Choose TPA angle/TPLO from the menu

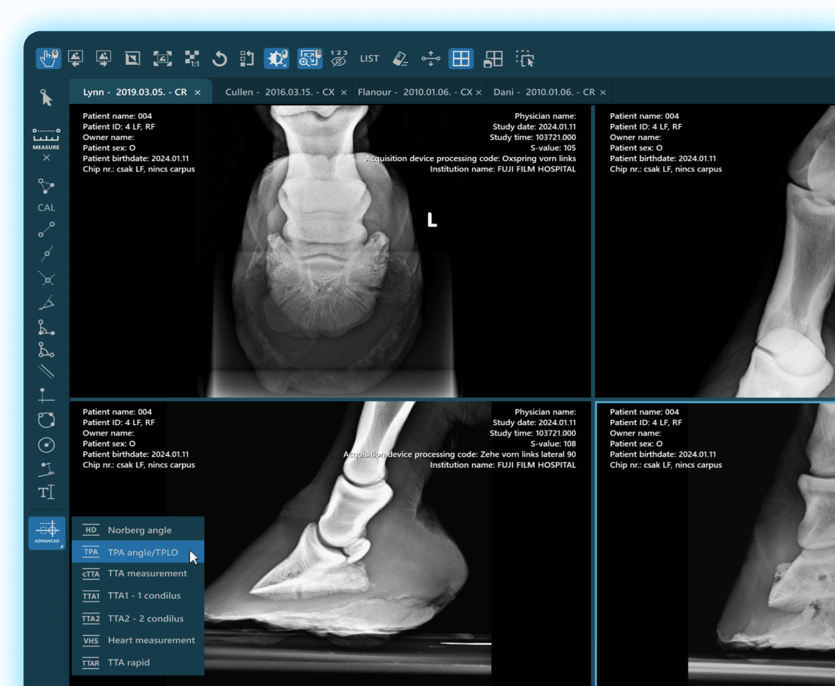pyautogui.click(x=142, y=553)
